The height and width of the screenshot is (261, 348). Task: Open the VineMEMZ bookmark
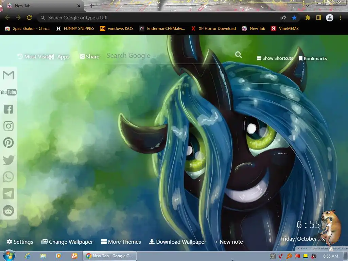click(285, 29)
